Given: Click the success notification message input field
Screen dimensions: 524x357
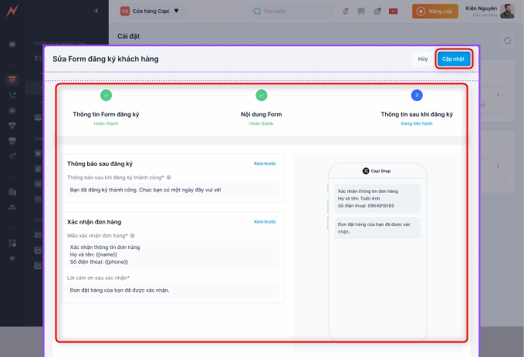Looking at the screenshot, I should (171, 190).
